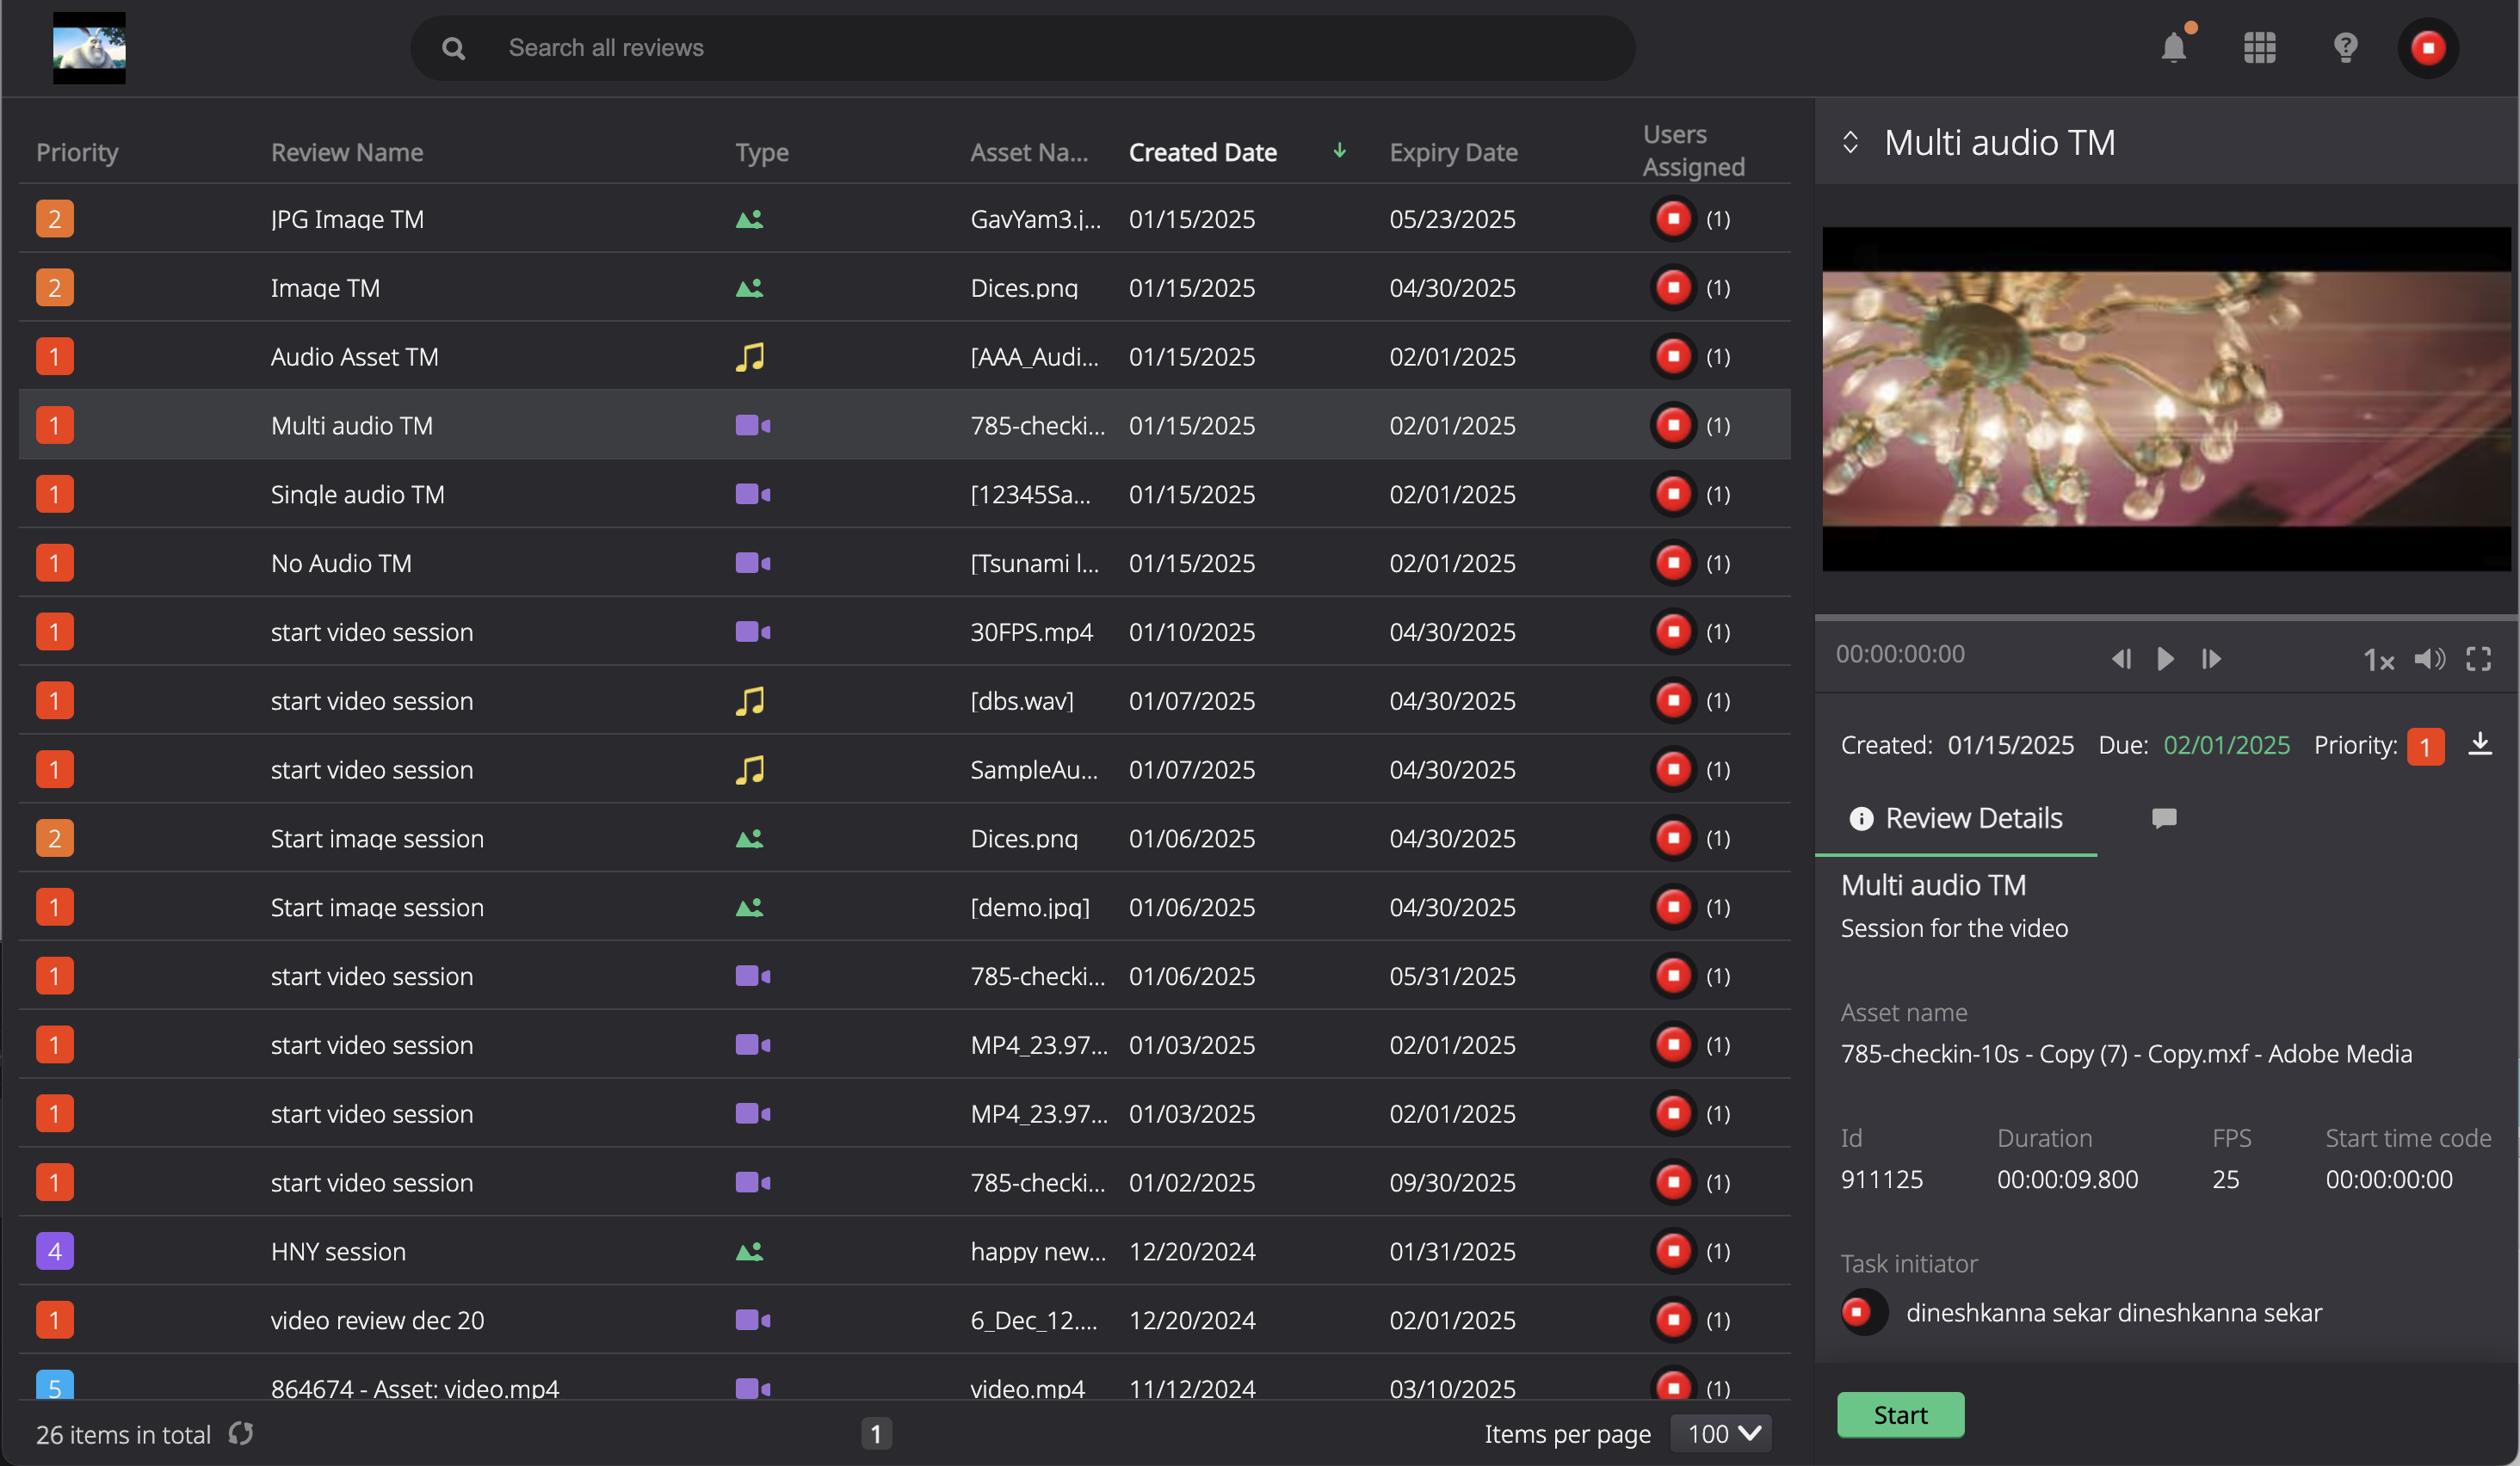Select the Review Details tab

(1956, 818)
